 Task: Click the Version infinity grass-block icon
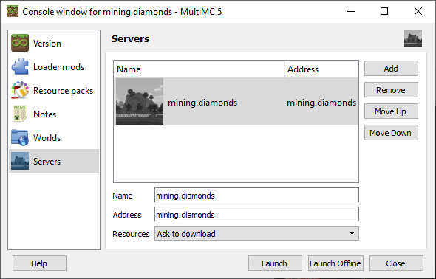coord(20,43)
